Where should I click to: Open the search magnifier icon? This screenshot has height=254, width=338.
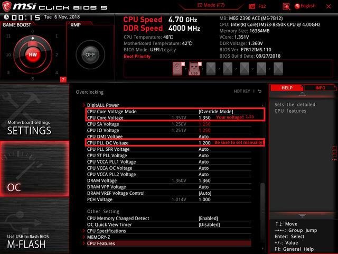[286, 6]
